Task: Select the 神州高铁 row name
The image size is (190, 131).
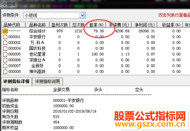Action: (37, 71)
